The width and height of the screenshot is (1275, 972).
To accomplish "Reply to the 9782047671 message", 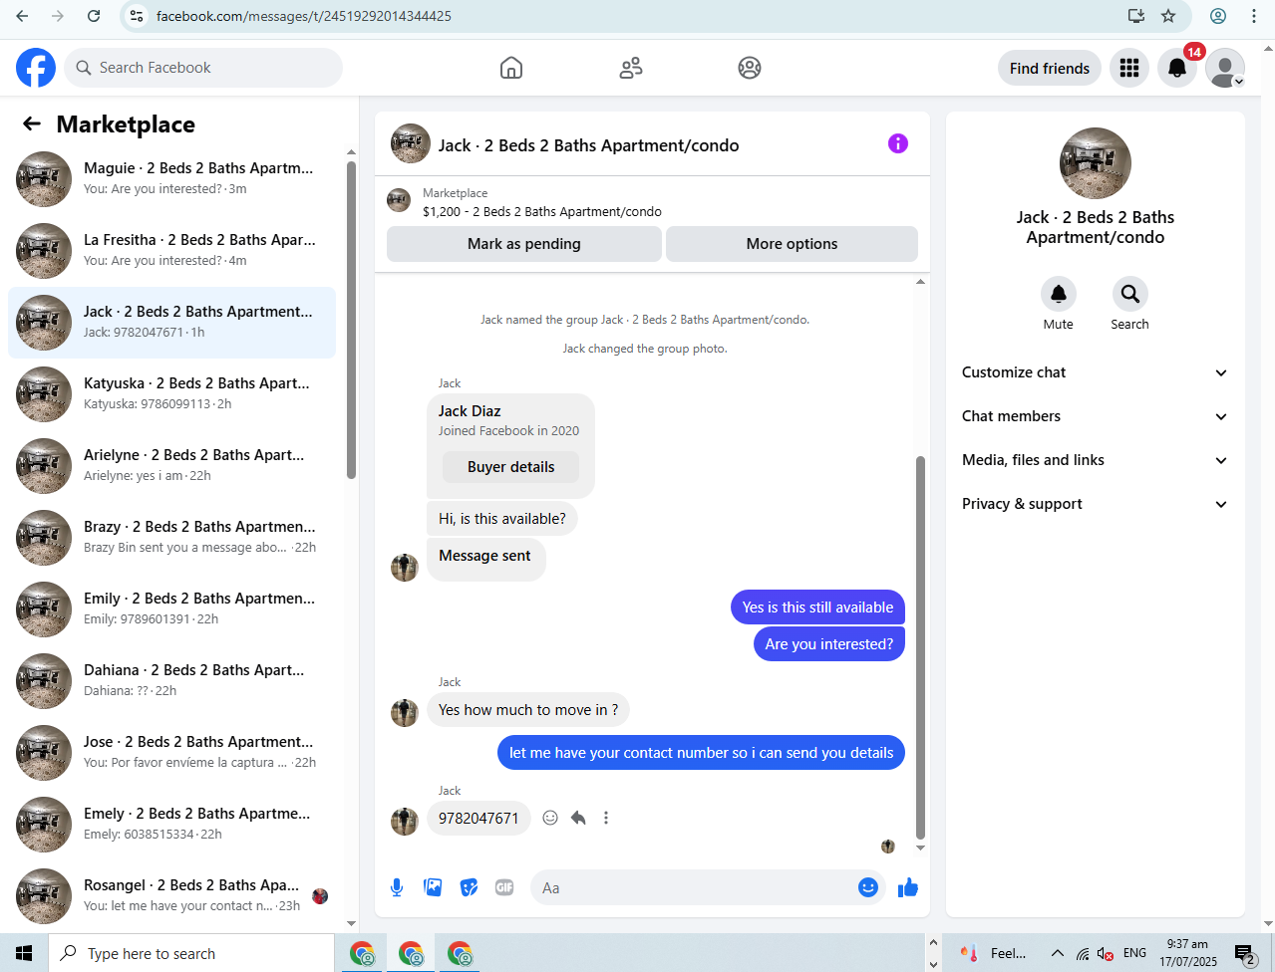I will (x=578, y=818).
